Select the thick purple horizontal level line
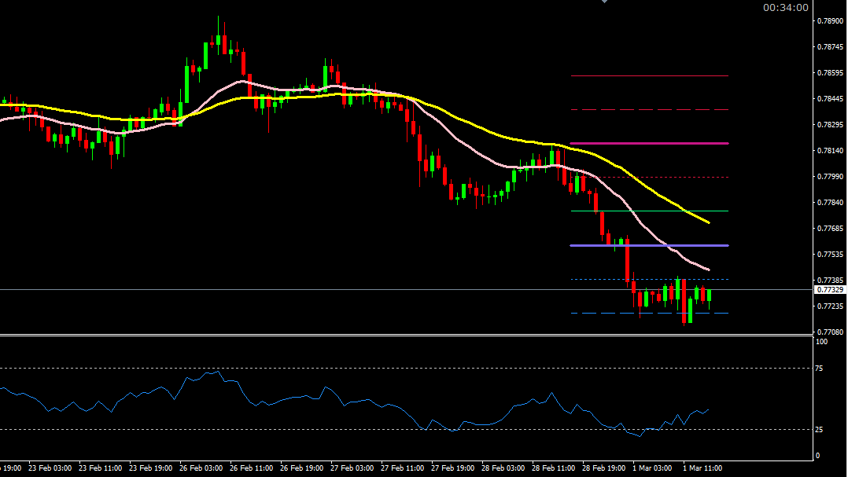Viewport: 848px width, 477px height. (x=650, y=246)
